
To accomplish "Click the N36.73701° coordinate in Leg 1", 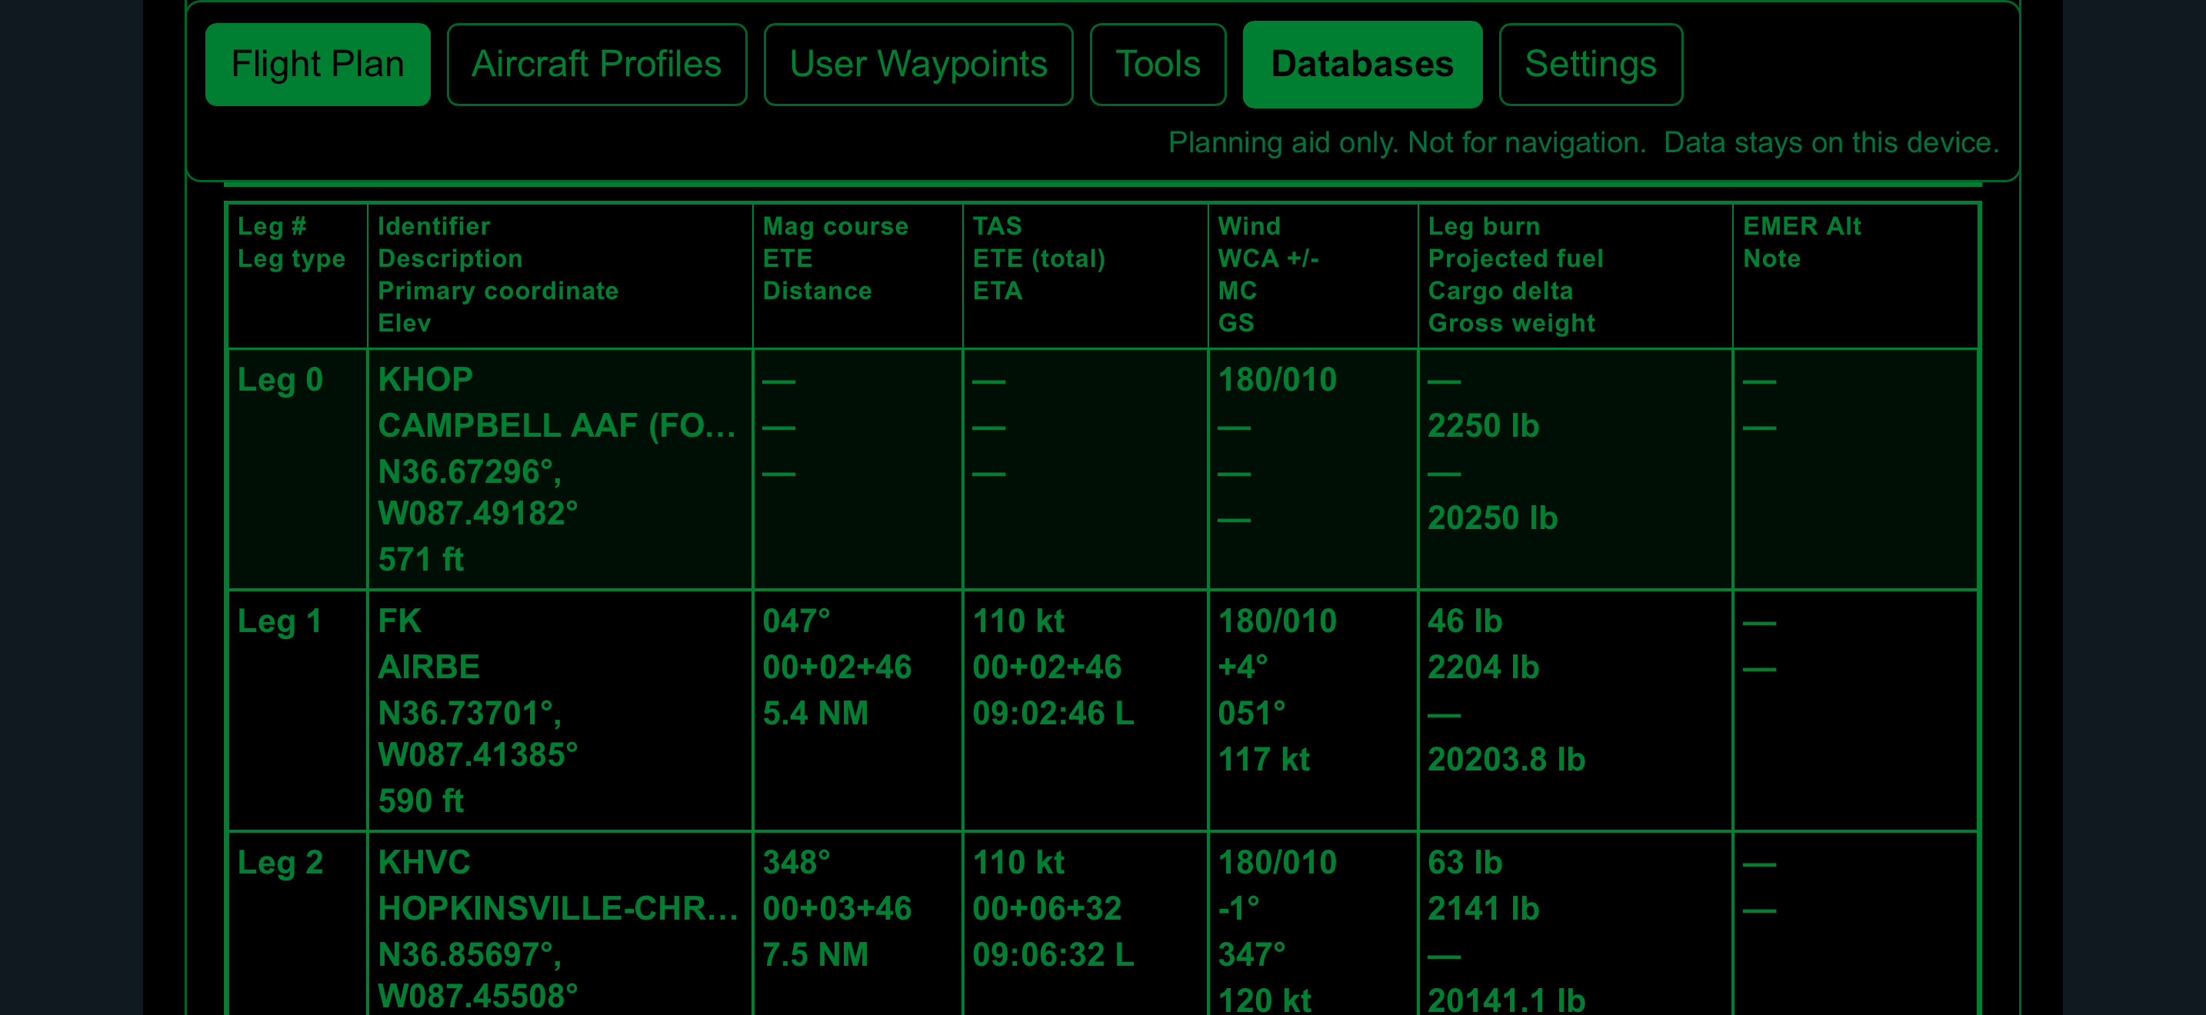I will point(470,713).
